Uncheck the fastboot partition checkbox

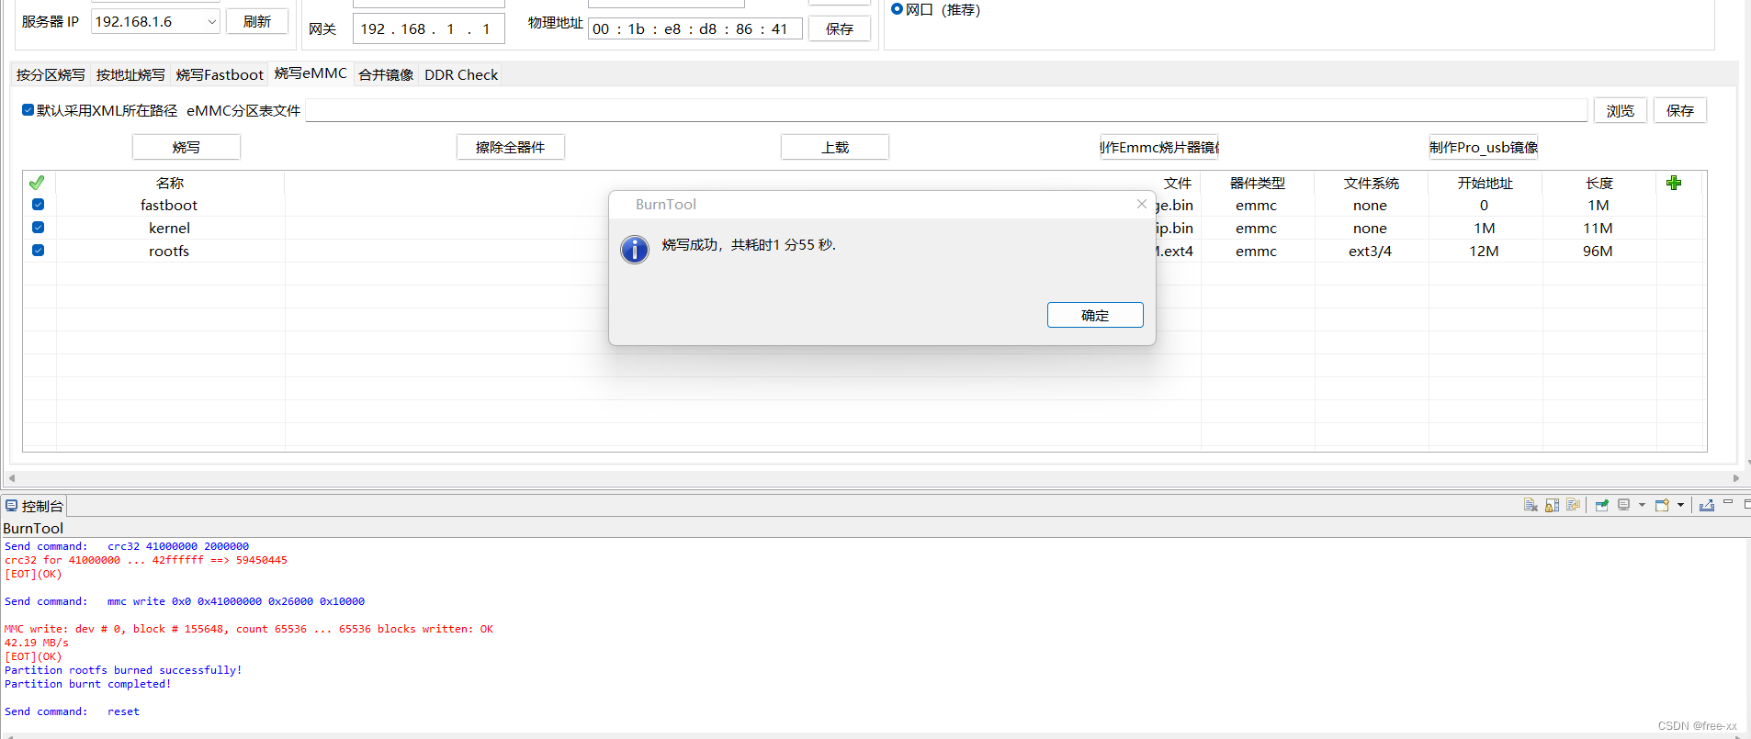38,205
